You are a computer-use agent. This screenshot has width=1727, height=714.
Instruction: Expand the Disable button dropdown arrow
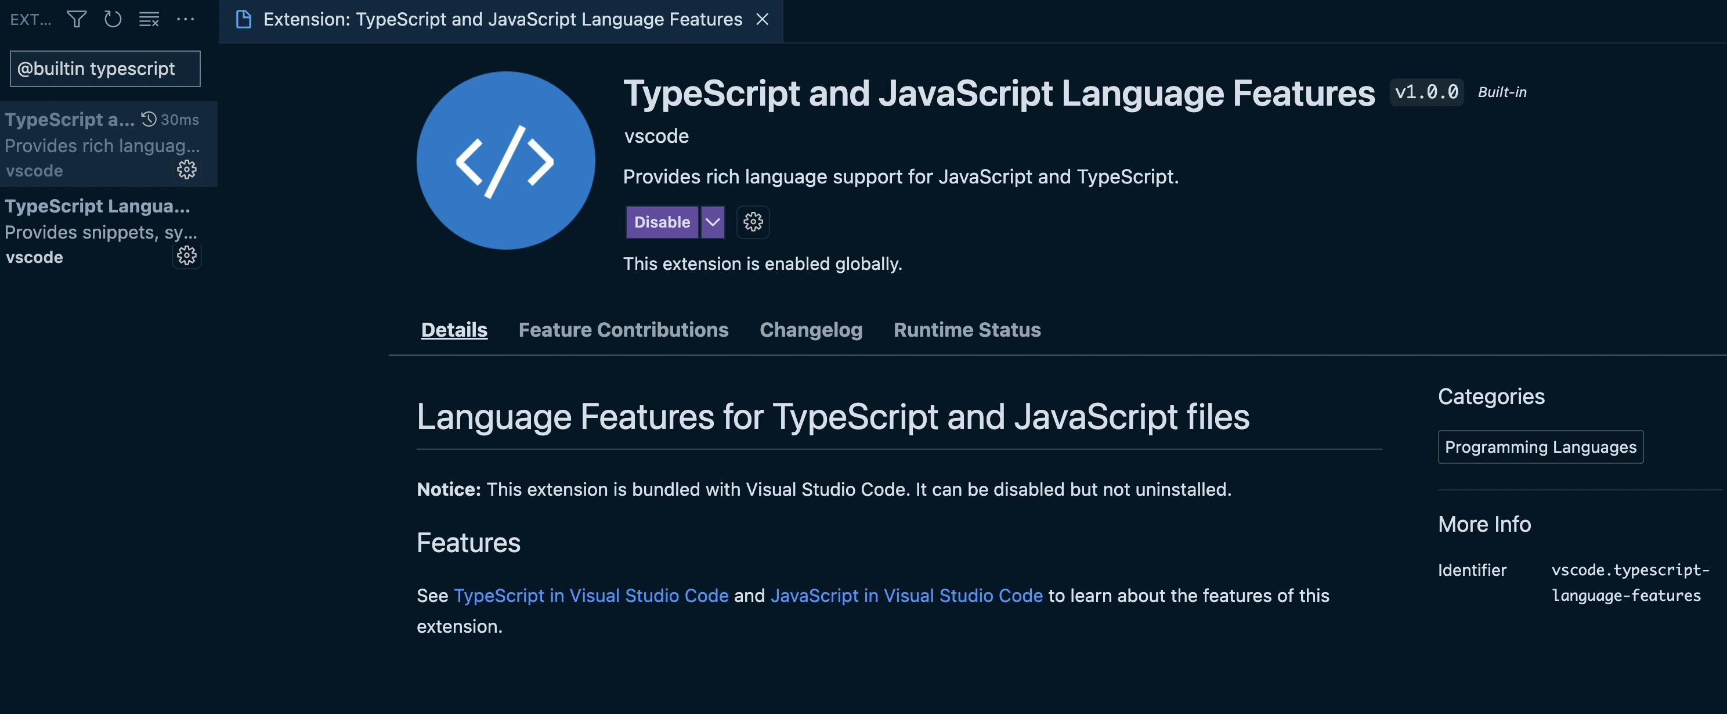tap(713, 222)
